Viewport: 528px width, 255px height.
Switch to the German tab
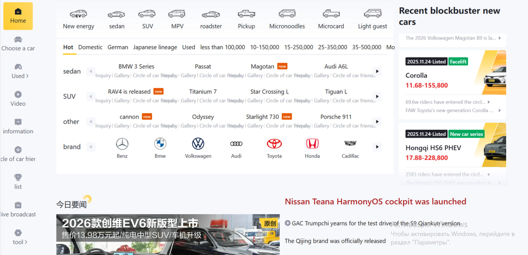coord(118,47)
